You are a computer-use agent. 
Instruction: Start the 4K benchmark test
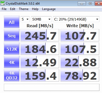coord(12,62)
